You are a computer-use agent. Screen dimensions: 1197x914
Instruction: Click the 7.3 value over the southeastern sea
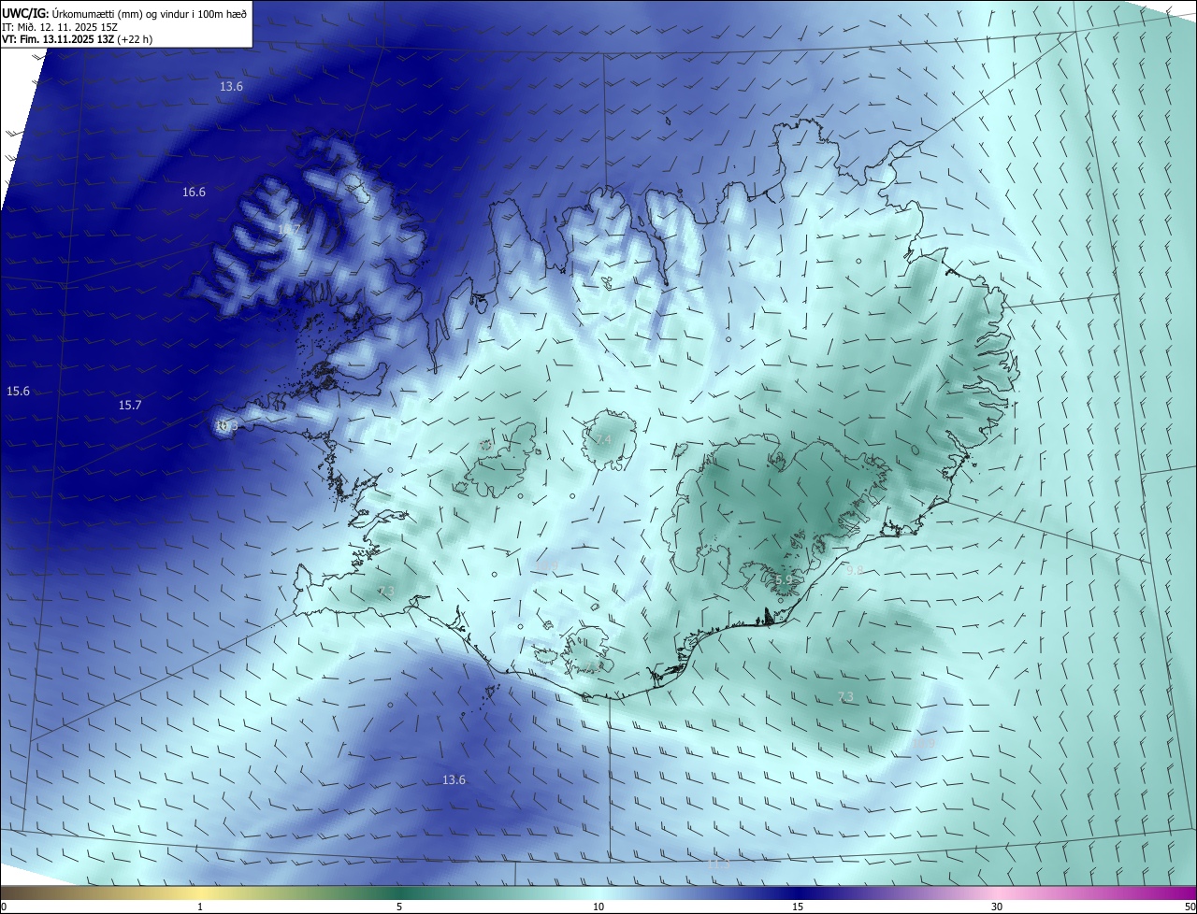pyautogui.click(x=845, y=696)
